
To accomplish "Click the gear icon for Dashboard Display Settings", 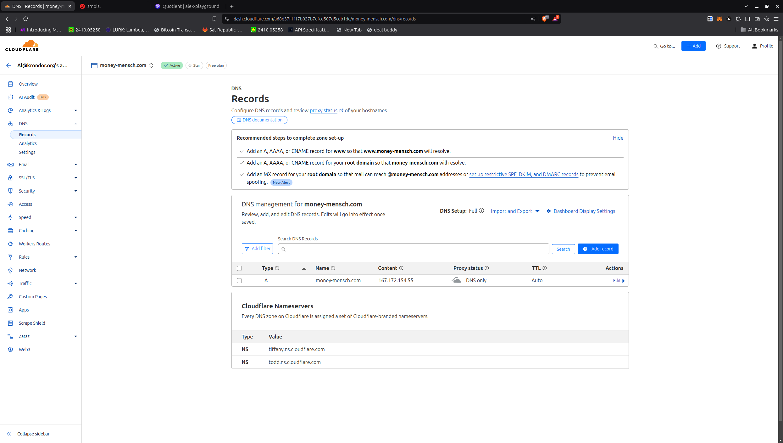I will pyautogui.click(x=549, y=211).
